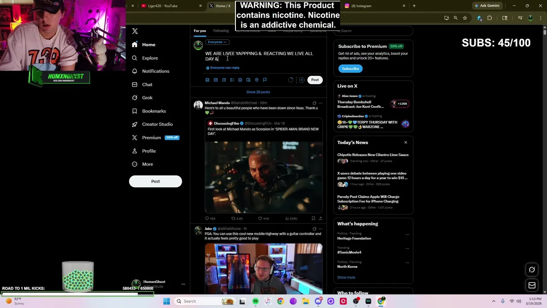547x308 pixels.
Task: Open Chrome extensions puzzle icon
Action: click(x=490, y=18)
